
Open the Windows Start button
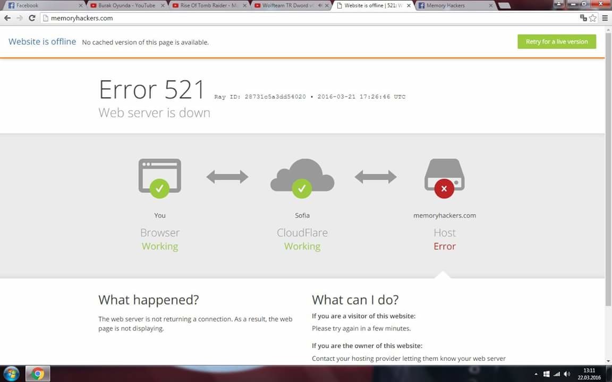click(11, 374)
